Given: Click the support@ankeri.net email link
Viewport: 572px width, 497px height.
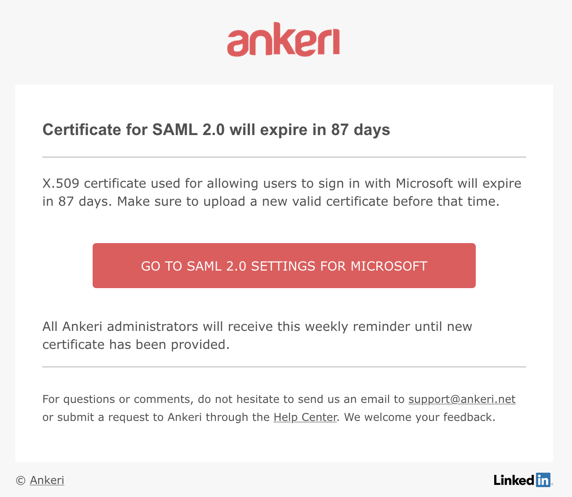Looking at the screenshot, I should [461, 399].
